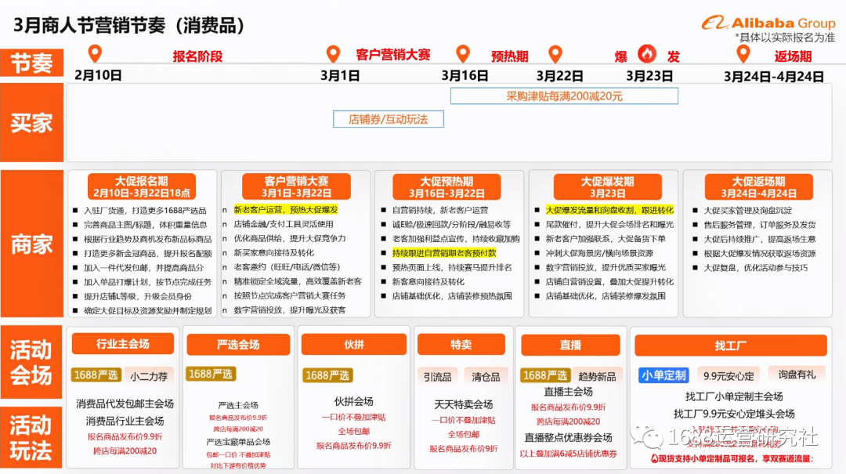Click the 报名阶段 phase label

(x=197, y=56)
